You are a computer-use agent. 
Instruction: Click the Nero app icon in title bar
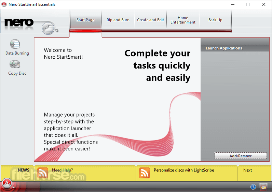click(x=4, y=4)
